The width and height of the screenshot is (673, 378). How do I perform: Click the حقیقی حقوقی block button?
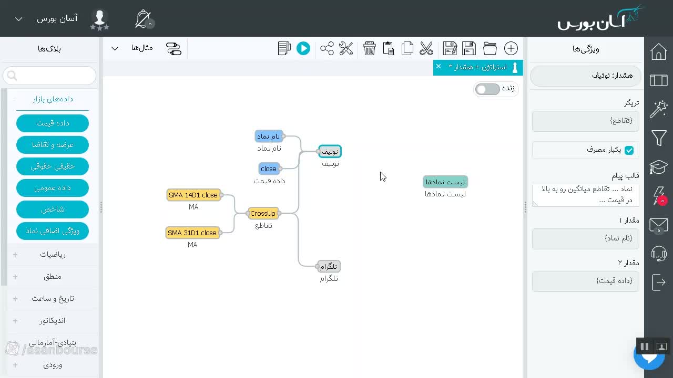[53, 166]
